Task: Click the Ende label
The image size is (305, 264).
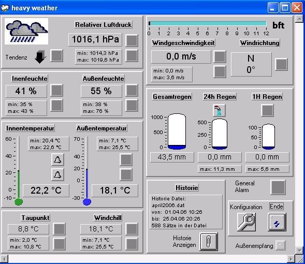Action: coord(277,207)
